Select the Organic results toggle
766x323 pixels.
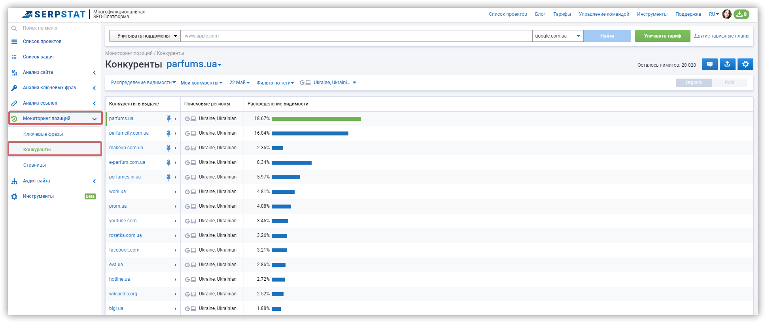[x=694, y=83]
